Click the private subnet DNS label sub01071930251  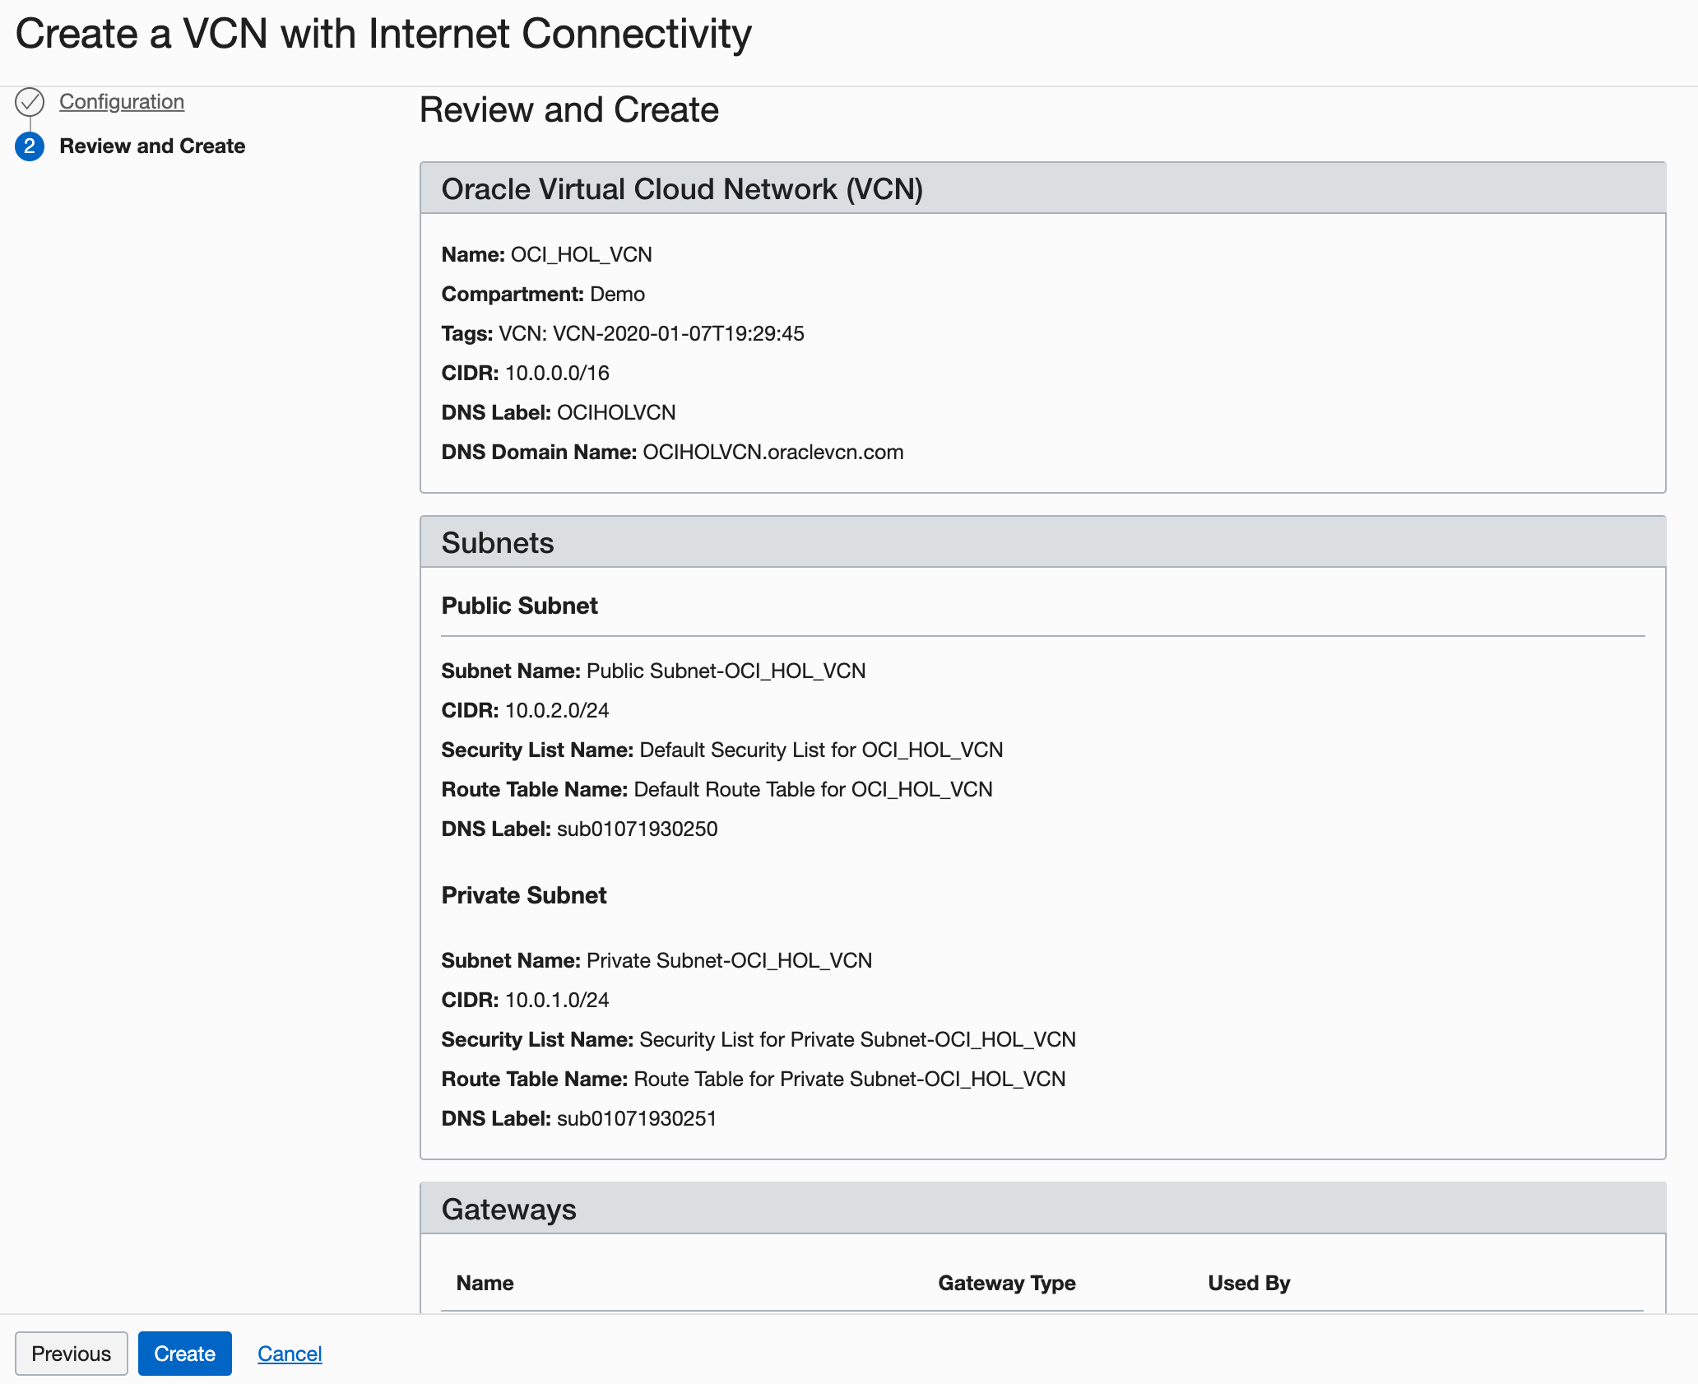[636, 1119]
